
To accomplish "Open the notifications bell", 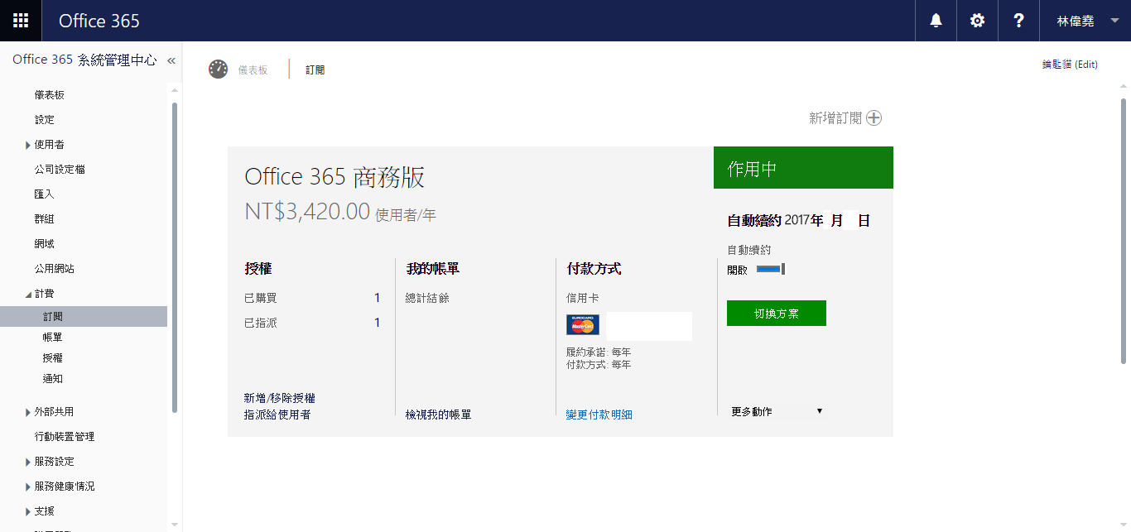I will coord(936,21).
